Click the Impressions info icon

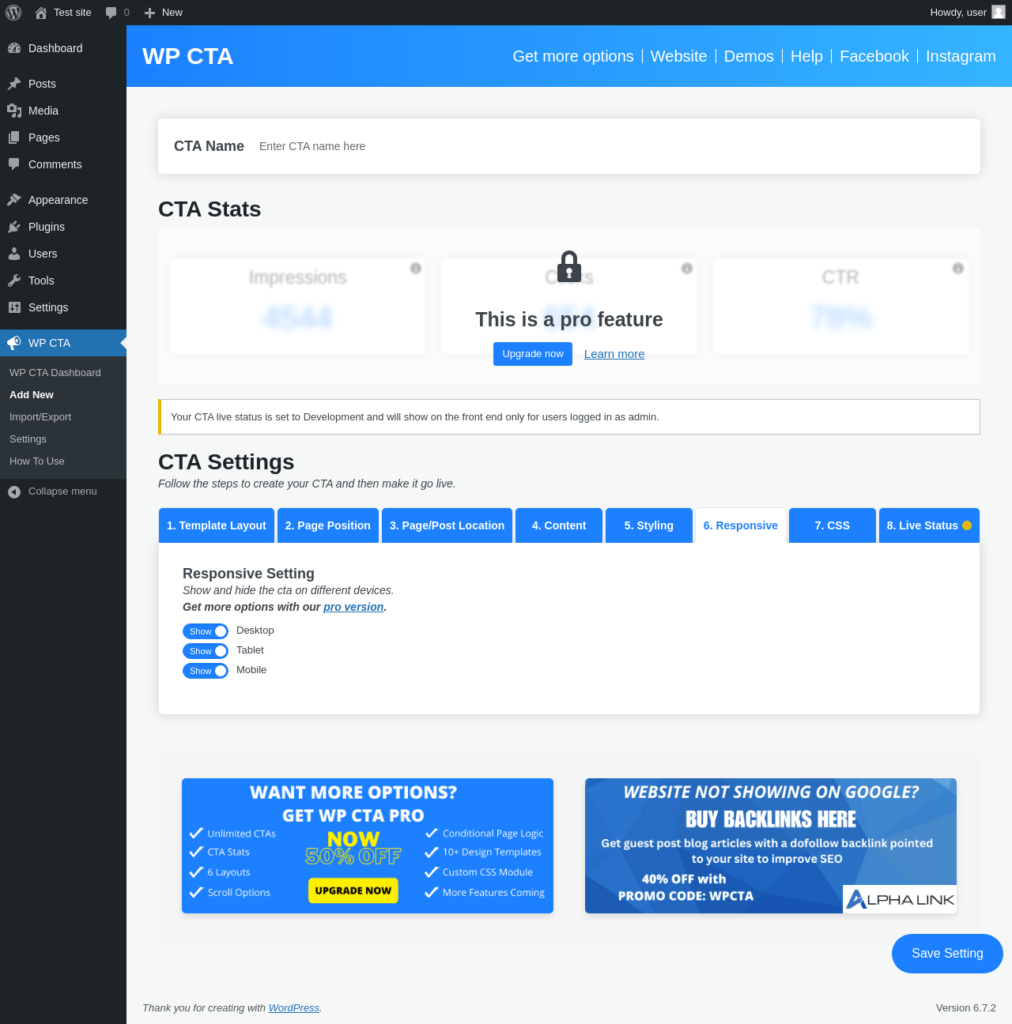pos(416,268)
